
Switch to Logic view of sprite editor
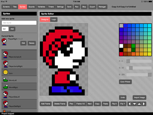click(x=54, y=19)
